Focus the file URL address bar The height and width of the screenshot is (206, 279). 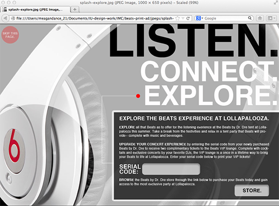[x=94, y=19]
